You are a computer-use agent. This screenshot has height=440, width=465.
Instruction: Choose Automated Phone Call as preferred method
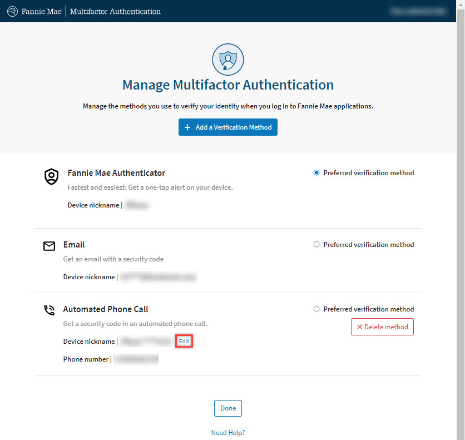pyautogui.click(x=316, y=309)
